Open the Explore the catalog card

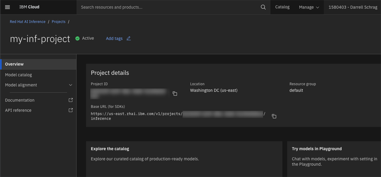pos(184,159)
